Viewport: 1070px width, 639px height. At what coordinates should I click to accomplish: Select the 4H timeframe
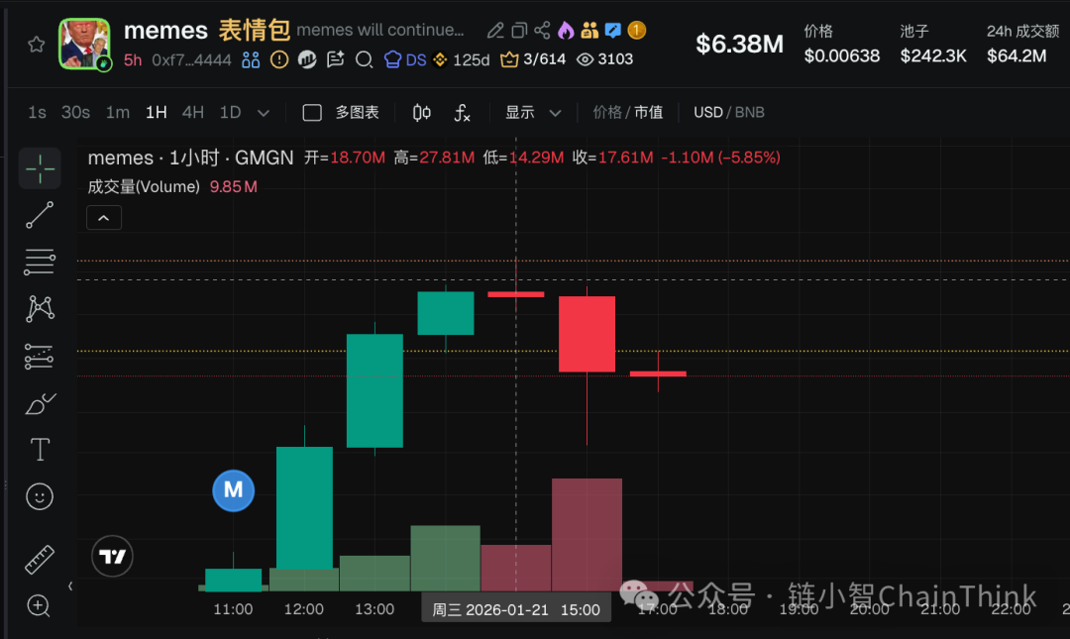click(x=192, y=113)
